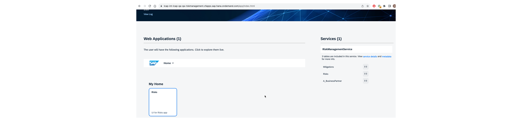Click the Web Applications (1) heading
Viewport: 532px width, 121px height.
pos(162,39)
